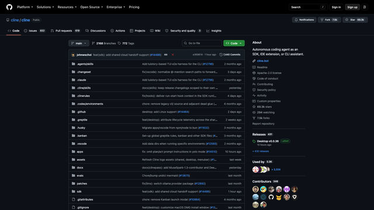This screenshot has width=374, height=210.
Task: Open the Platform menu
Action: (25, 7)
